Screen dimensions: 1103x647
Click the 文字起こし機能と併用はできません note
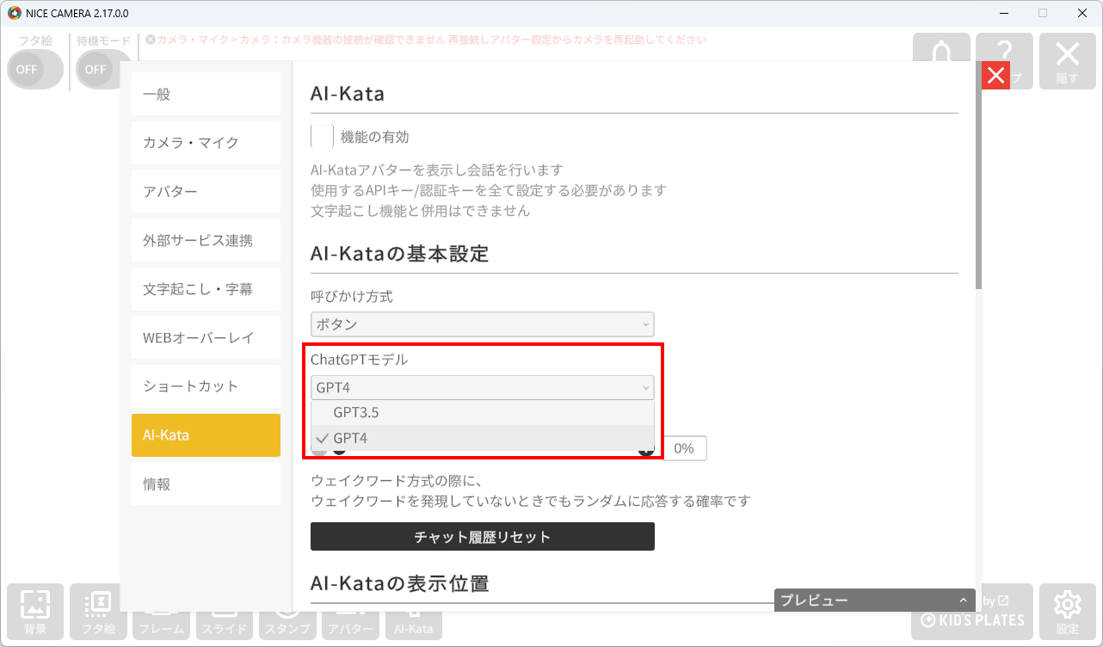click(420, 211)
